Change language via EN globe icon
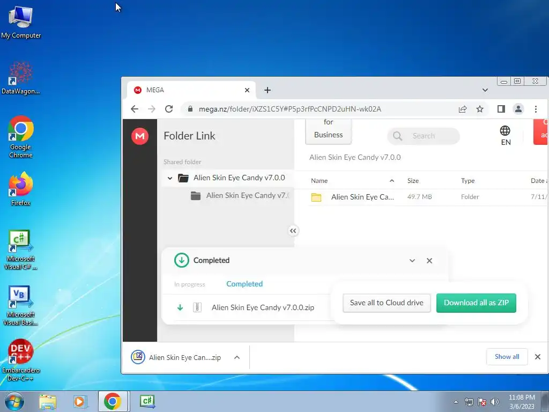Image resolution: width=549 pixels, height=412 pixels. (505, 135)
